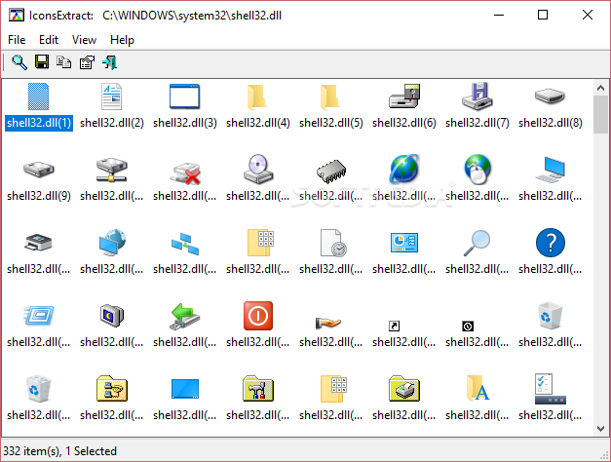Image resolution: width=611 pixels, height=462 pixels.
Task: Select the window icon shell32.dll(3)
Action: (x=185, y=96)
